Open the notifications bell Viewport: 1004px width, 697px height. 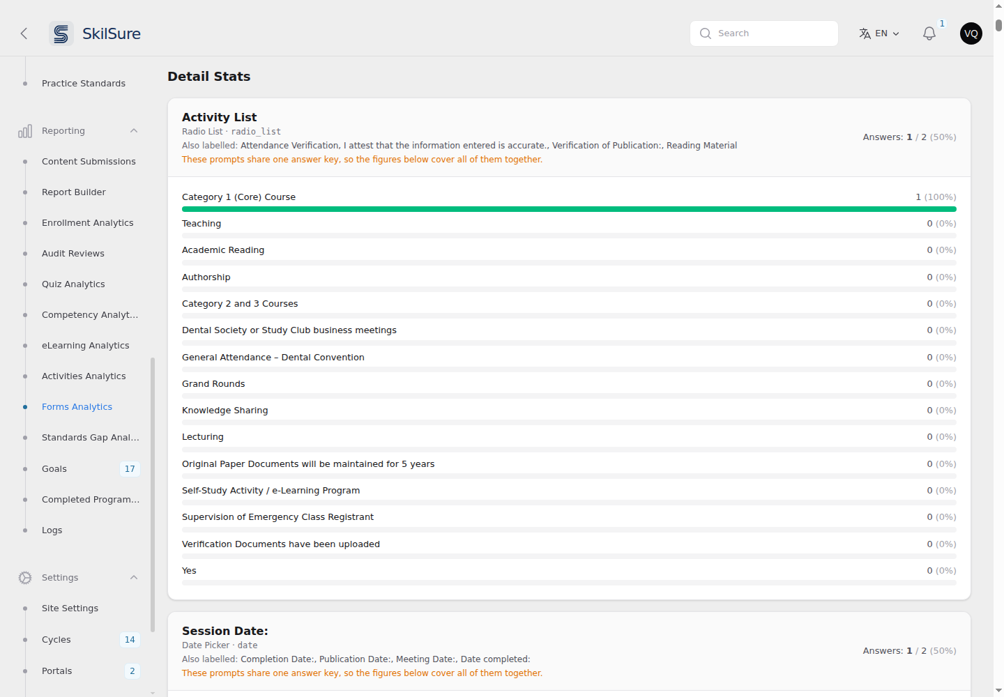(x=929, y=33)
